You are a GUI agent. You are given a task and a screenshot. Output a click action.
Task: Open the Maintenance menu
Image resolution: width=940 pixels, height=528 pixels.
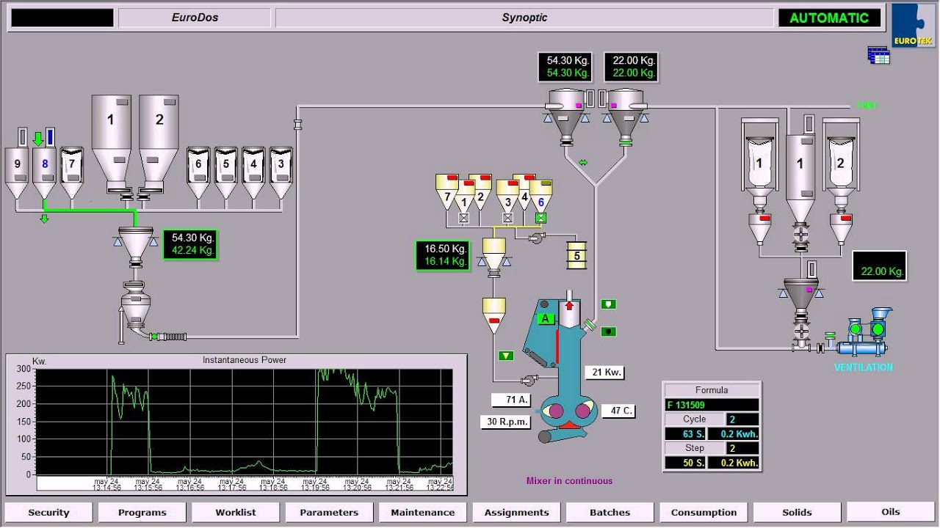point(423,513)
